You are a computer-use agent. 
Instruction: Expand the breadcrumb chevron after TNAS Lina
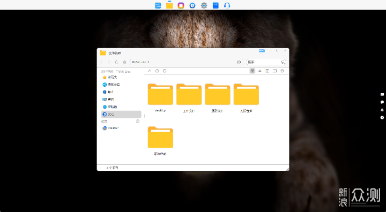point(149,62)
